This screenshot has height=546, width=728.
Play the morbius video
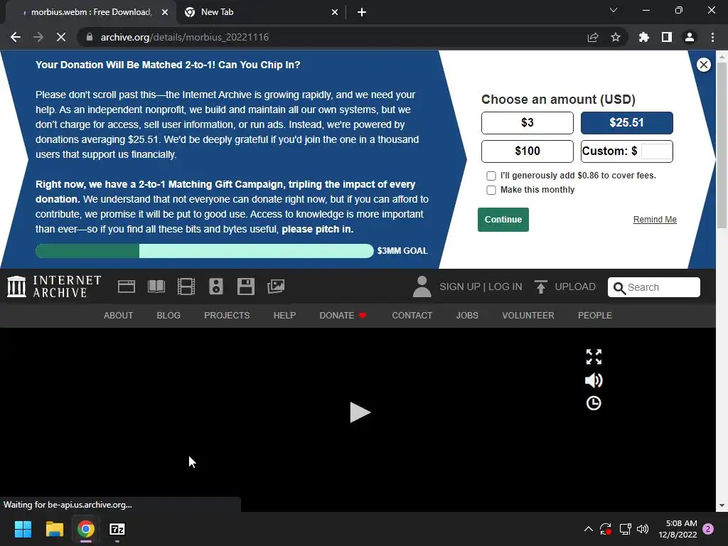pos(360,412)
